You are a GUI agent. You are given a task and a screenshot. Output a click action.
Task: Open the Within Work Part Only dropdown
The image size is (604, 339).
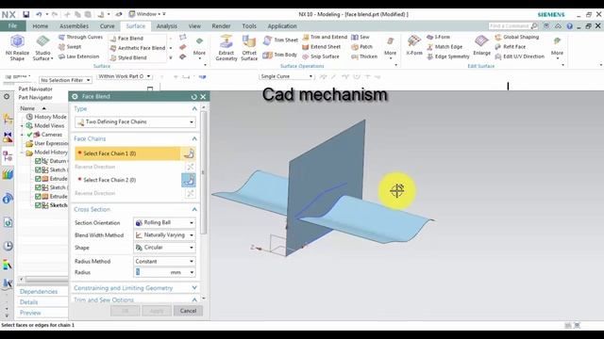(124, 76)
